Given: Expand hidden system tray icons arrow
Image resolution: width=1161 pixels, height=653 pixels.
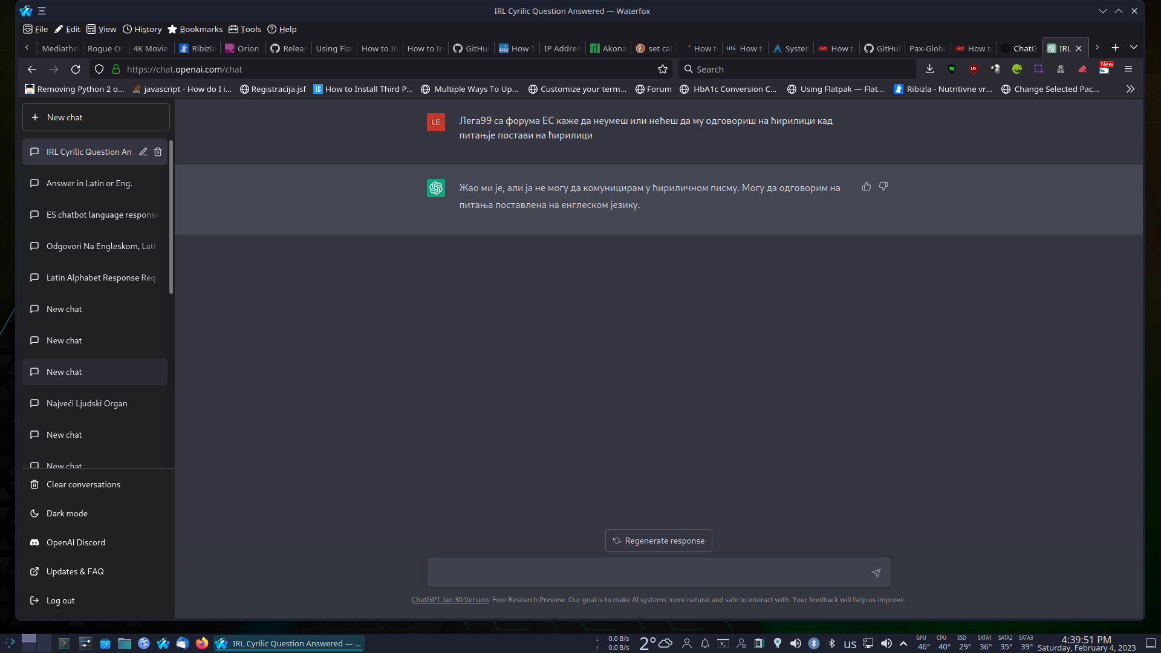Looking at the screenshot, I should 903,643.
